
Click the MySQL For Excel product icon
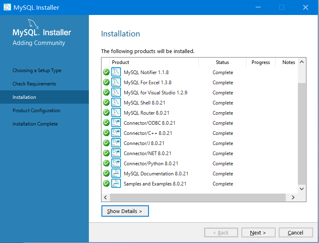point(116,83)
